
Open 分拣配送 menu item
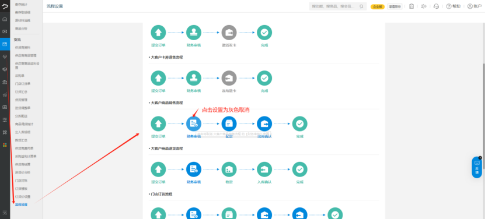pyautogui.click(x=21, y=116)
